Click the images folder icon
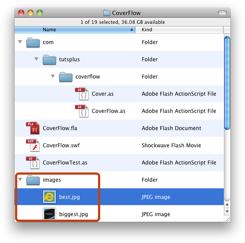245x243 pixels. (x=33, y=180)
